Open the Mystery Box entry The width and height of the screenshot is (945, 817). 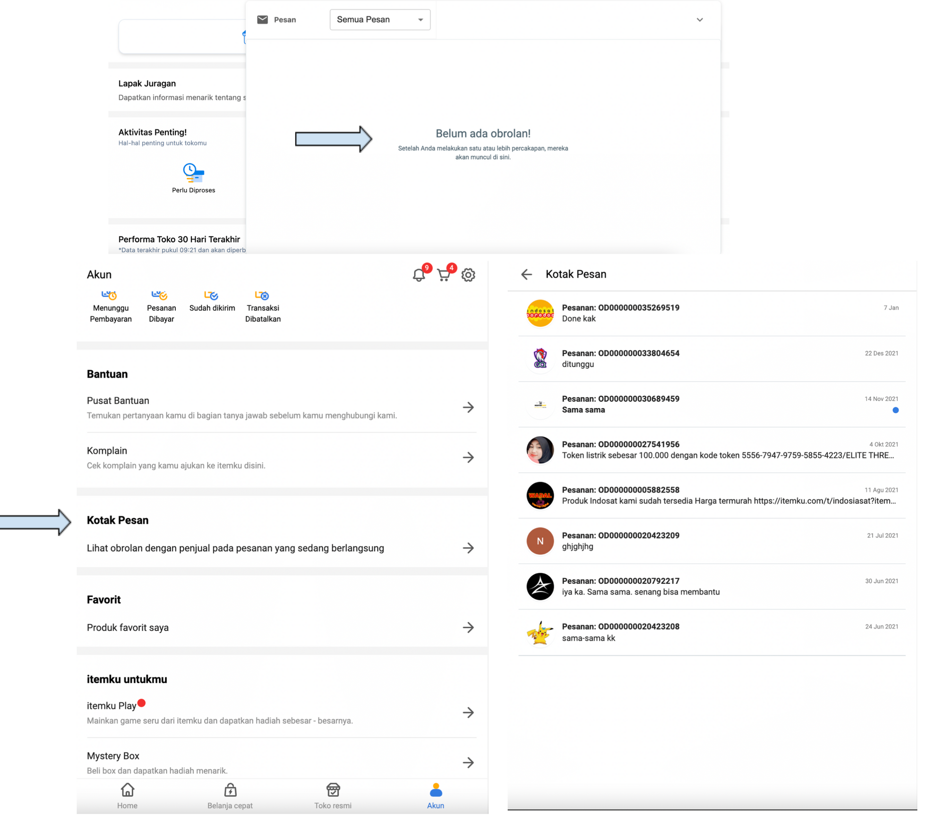tap(282, 763)
